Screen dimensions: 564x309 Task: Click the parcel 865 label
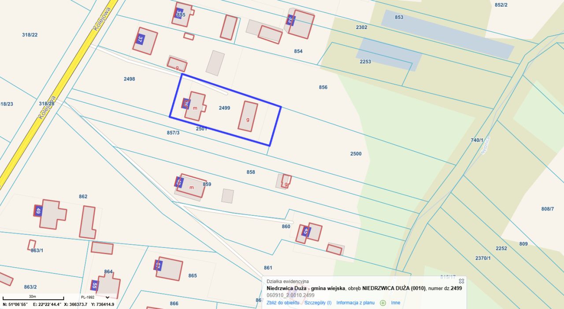pos(193,276)
